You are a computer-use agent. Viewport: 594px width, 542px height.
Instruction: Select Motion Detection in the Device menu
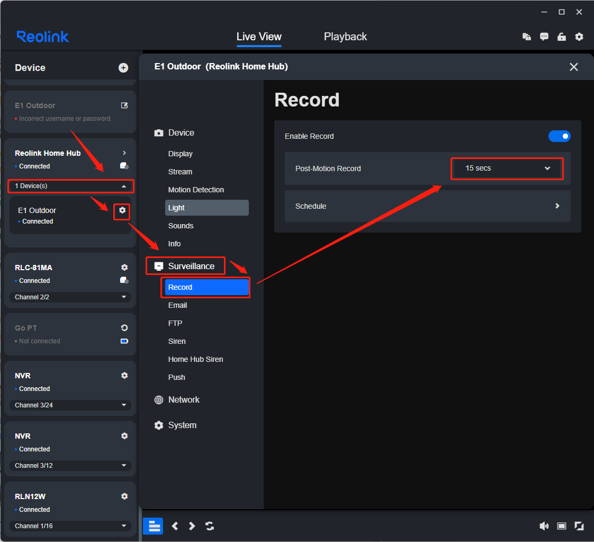196,190
